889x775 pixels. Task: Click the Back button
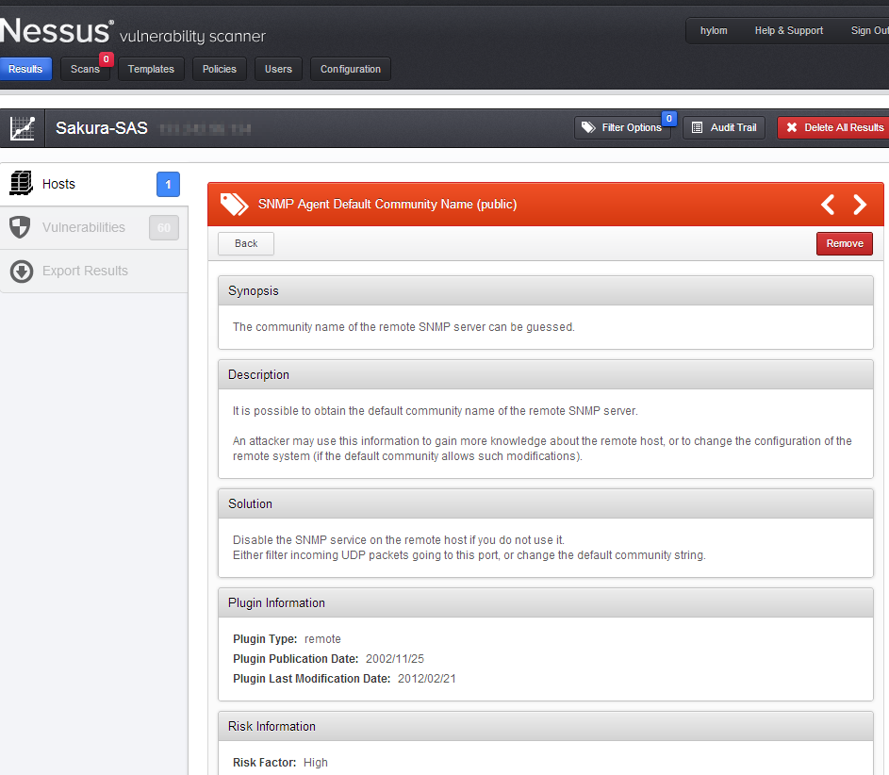246,243
